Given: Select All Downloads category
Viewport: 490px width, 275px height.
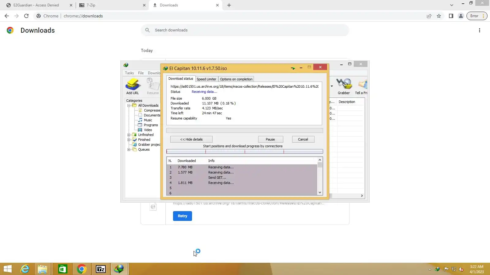Looking at the screenshot, I should point(148,105).
